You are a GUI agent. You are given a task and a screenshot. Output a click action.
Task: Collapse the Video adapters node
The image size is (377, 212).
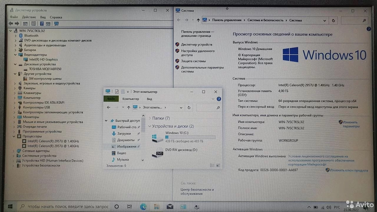(15, 55)
